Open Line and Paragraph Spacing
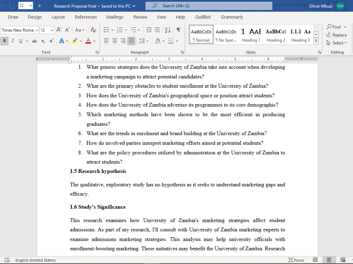The width and height of the screenshot is (353, 264). tap(142, 41)
